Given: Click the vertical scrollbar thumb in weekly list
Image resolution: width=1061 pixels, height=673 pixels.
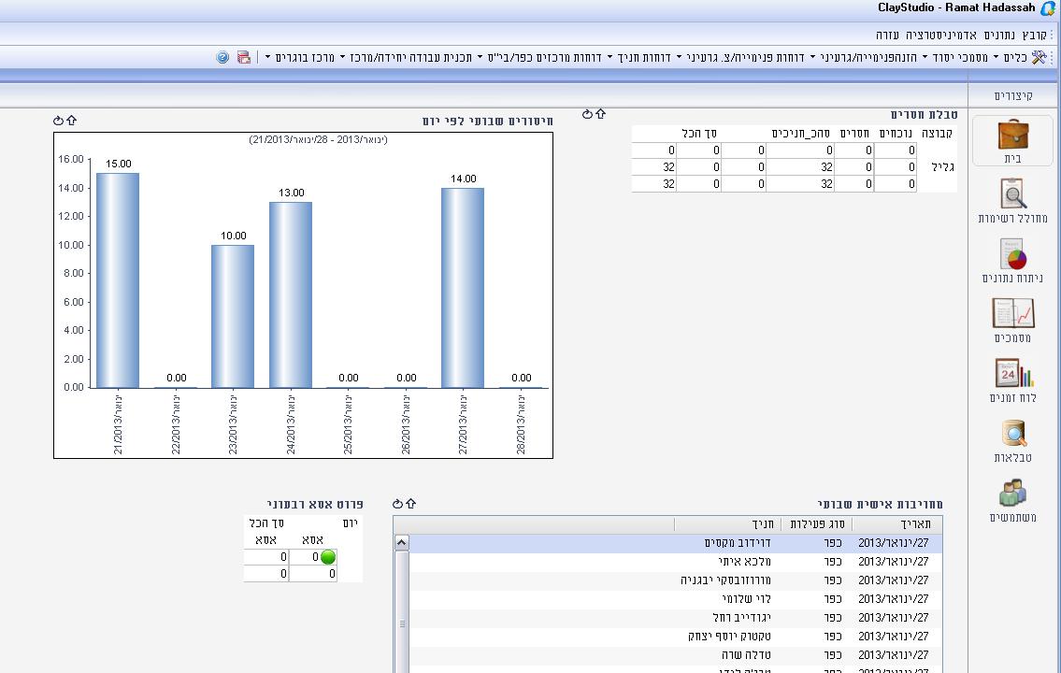Looking at the screenshot, I should tap(402, 612).
